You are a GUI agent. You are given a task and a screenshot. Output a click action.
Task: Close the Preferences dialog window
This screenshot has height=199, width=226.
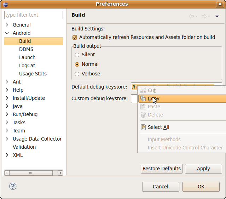click(x=221, y=4)
